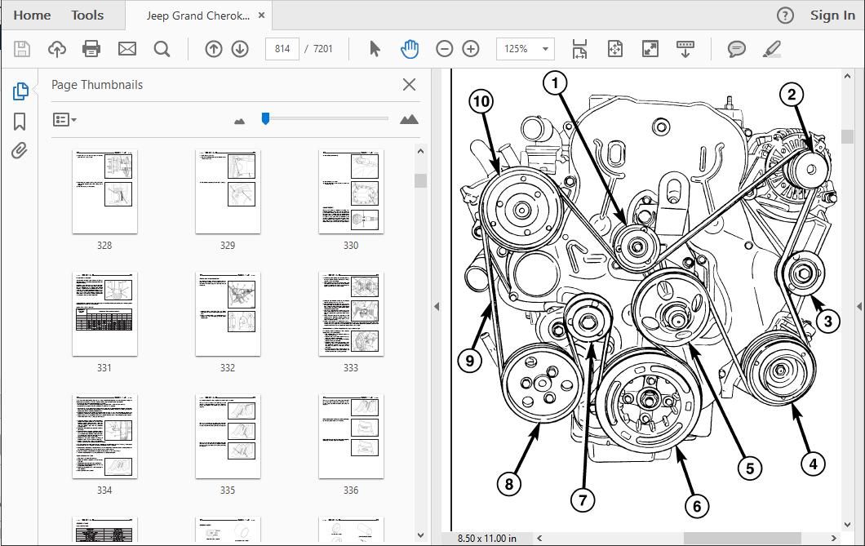Select the arrow Selection tool
Viewport: 865px width, 546px height.
375,49
